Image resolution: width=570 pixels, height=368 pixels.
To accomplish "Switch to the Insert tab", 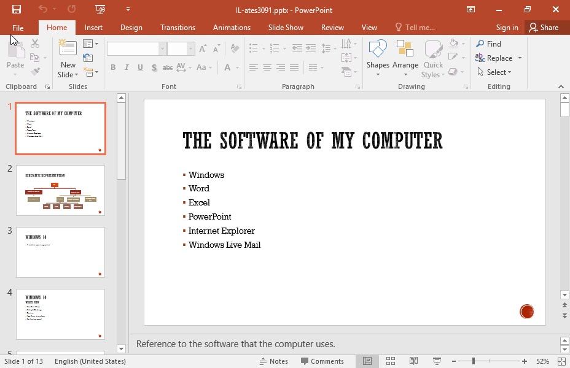I will click(x=93, y=28).
